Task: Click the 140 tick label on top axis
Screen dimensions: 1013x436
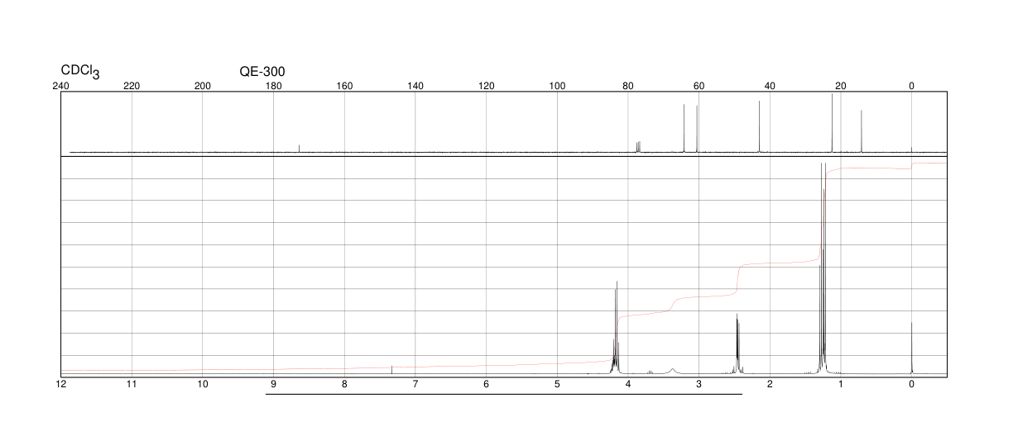Action: point(415,86)
